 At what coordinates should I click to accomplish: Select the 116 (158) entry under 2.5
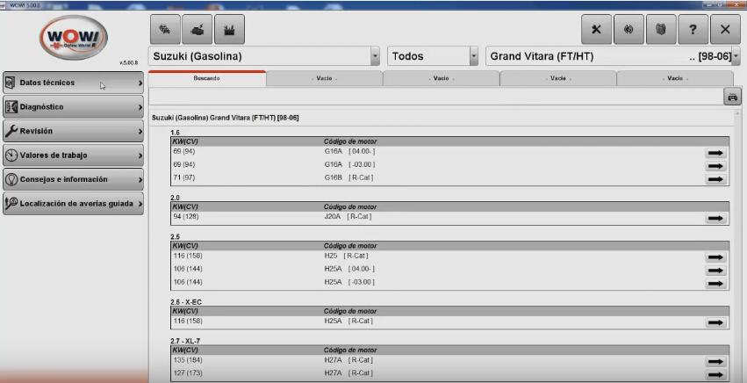click(x=188, y=256)
